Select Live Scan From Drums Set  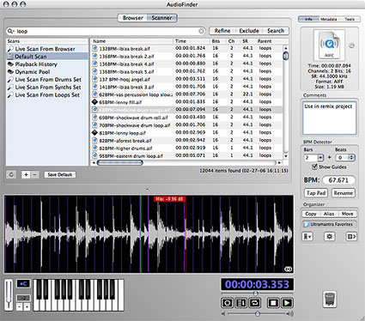click(x=47, y=80)
